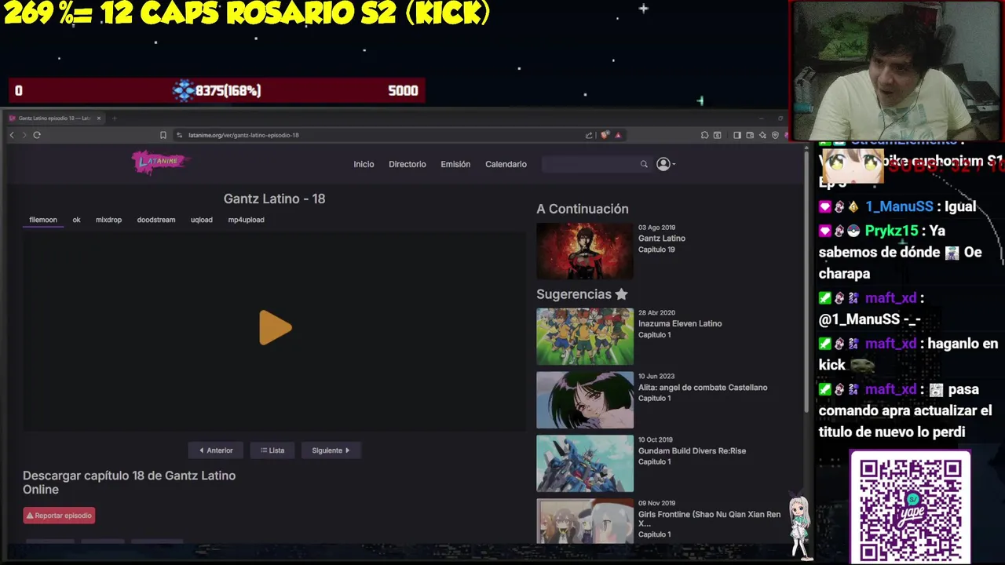Open the Gundam Build Divers Re:Rise link
Image resolution: width=1005 pixels, height=565 pixels.
(692, 451)
